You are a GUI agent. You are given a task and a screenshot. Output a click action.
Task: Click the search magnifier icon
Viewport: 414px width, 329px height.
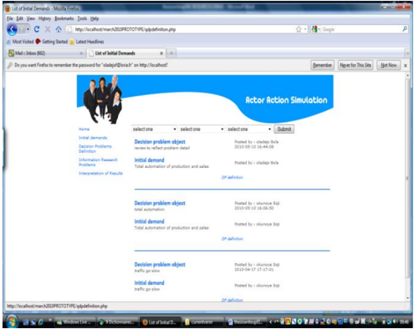pos(405,29)
